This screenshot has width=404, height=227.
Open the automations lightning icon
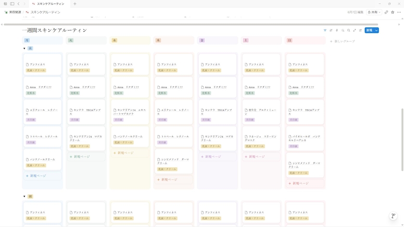(337, 30)
